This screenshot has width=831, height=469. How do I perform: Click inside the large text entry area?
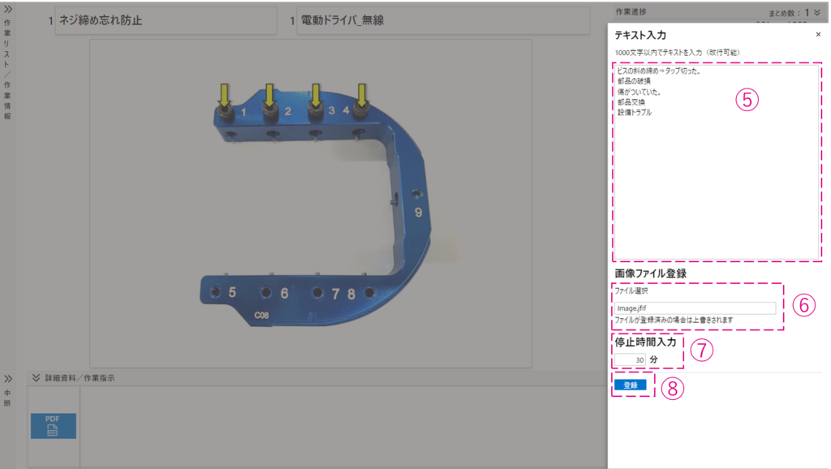[717, 187]
